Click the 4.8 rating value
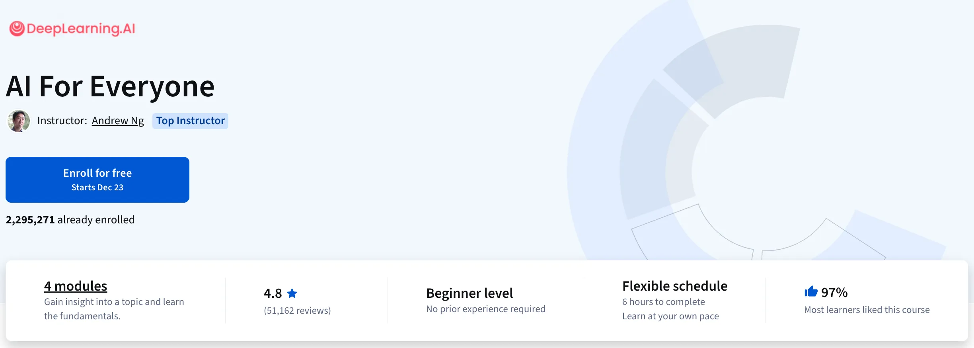Image resolution: width=974 pixels, height=348 pixels. coord(273,293)
